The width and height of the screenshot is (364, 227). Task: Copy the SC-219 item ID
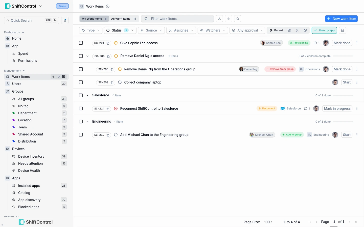[x=108, y=135]
